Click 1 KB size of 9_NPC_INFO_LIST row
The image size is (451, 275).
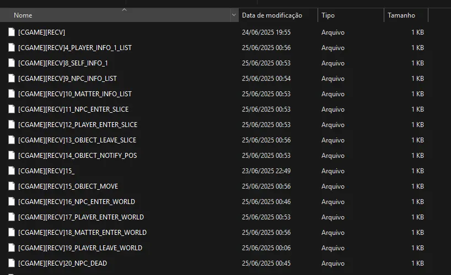click(x=417, y=78)
